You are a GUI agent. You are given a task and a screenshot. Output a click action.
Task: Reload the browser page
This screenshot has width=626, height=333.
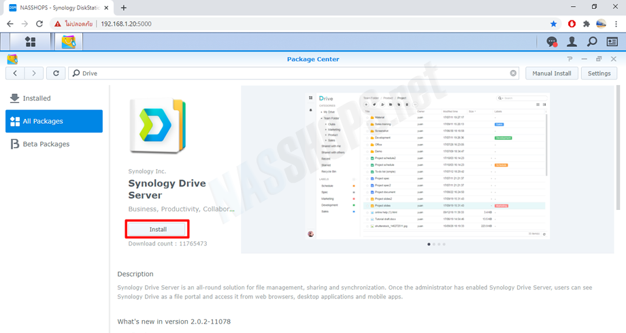pyautogui.click(x=39, y=24)
